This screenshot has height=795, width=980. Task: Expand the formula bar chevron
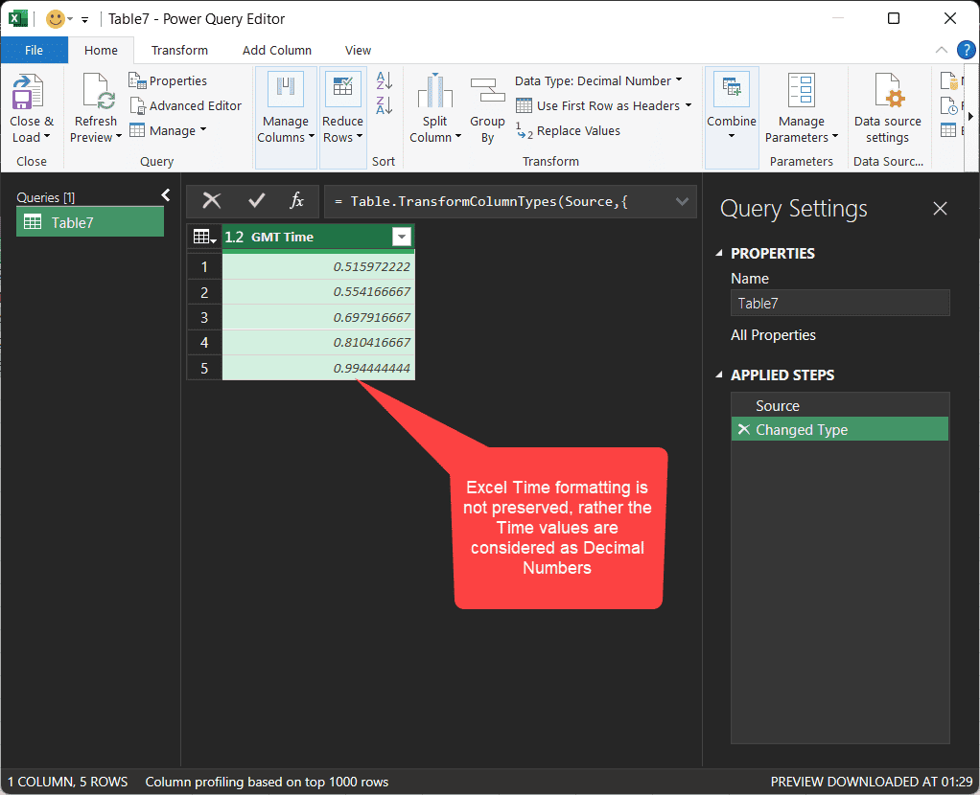683,201
